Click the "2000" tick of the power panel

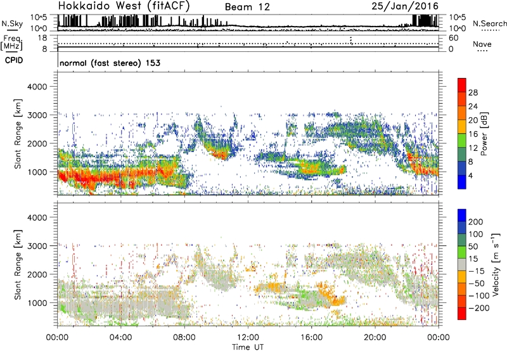(37, 143)
